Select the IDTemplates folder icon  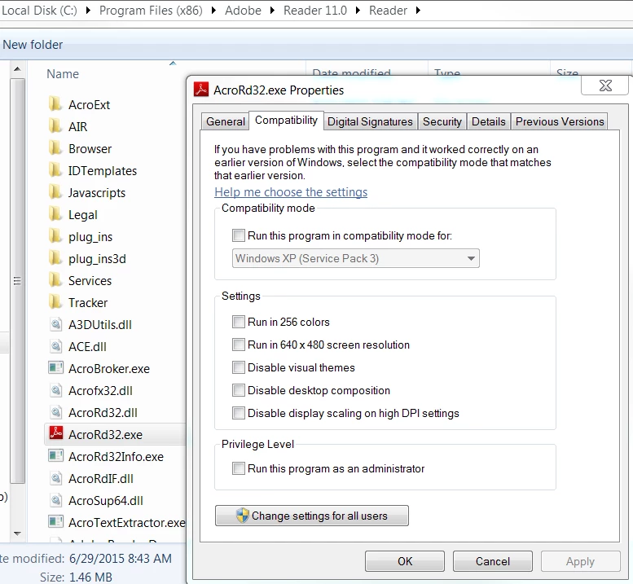coord(55,170)
